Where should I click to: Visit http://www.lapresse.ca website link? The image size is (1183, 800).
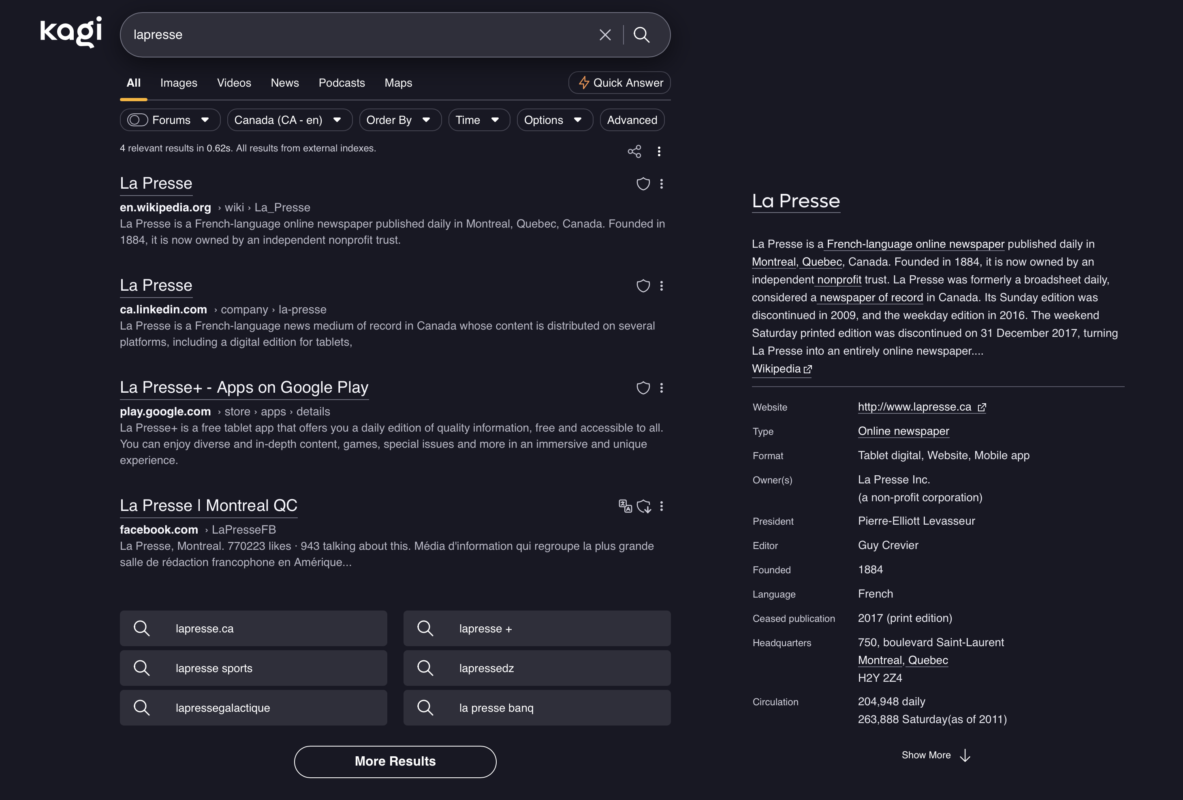[922, 407]
